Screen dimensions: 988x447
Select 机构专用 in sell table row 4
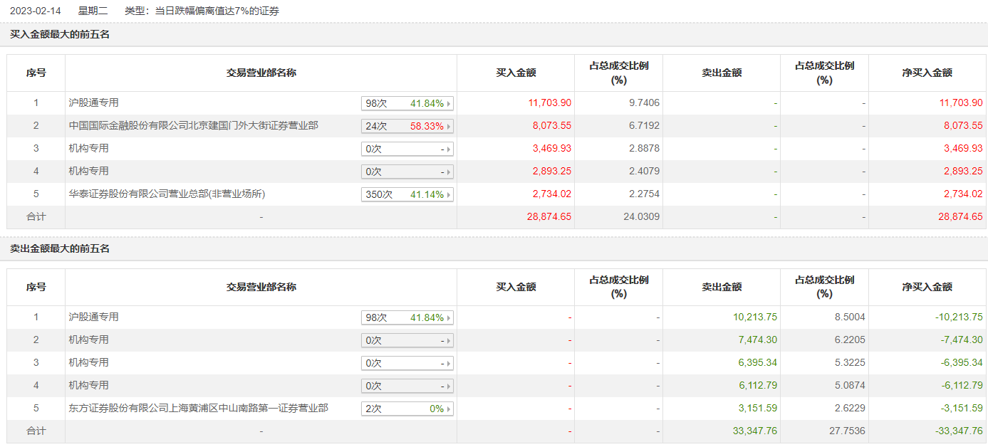point(88,386)
